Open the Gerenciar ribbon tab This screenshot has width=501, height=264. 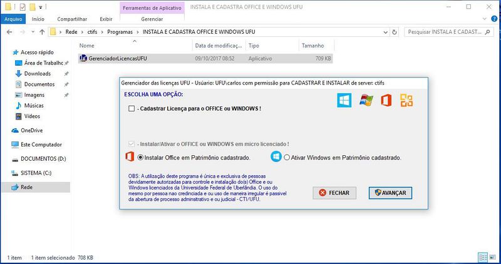click(x=152, y=19)
